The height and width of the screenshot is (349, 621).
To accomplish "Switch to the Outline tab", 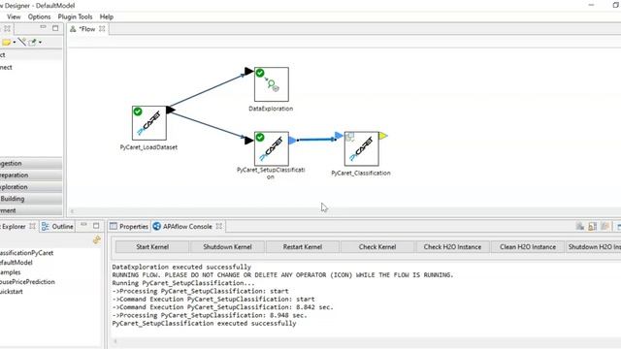I will pyautogui.click(x=58, y=226).
